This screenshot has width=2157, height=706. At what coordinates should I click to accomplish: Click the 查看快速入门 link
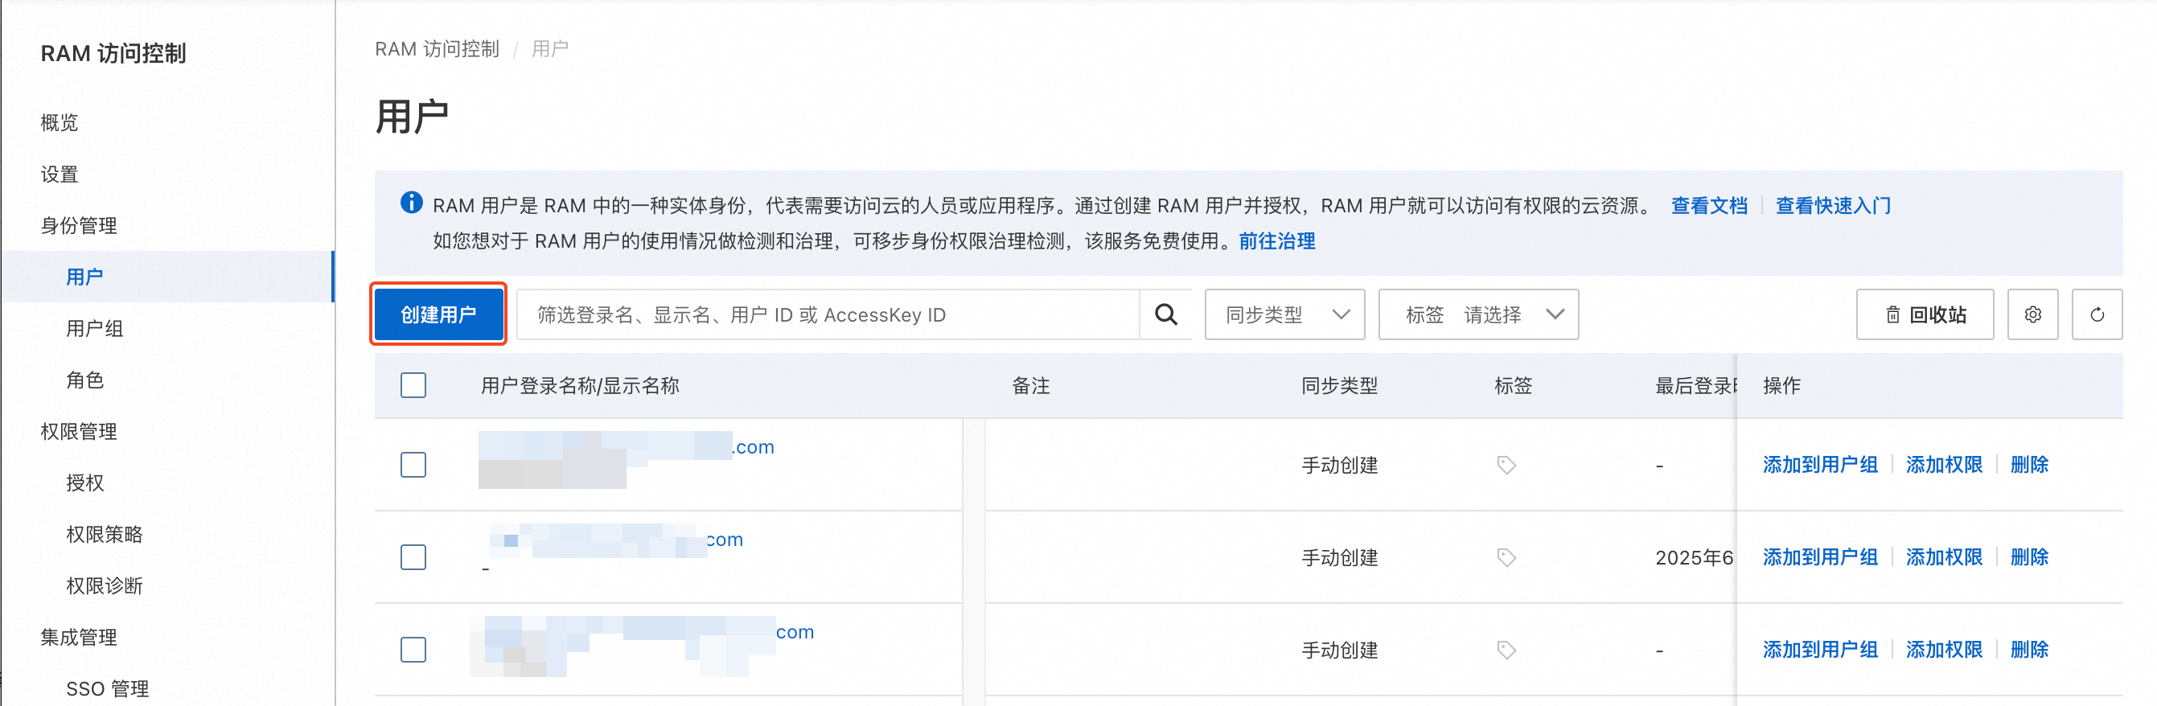(x=1833, y=205)
